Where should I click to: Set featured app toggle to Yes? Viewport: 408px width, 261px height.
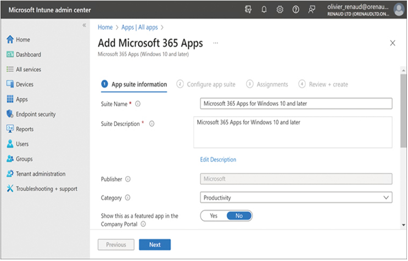214,216
